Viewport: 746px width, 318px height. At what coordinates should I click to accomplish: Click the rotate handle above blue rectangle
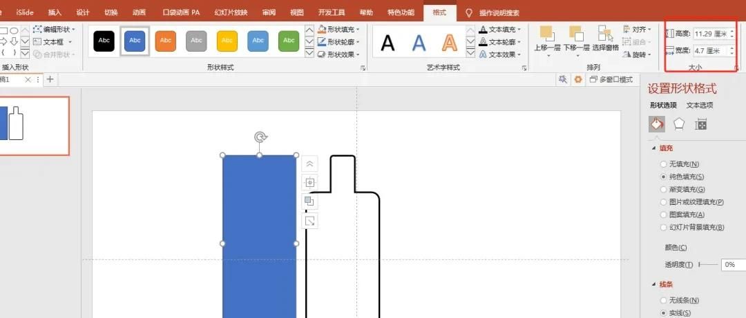coord(260,137)
